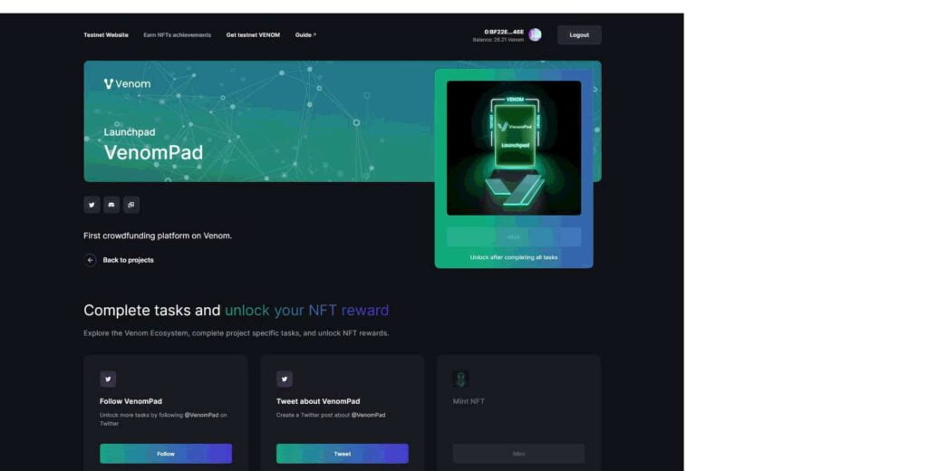Click the Mint button under NFT preview
The height and width of the screenshot is (471, 928).
[x=514, y=236]
